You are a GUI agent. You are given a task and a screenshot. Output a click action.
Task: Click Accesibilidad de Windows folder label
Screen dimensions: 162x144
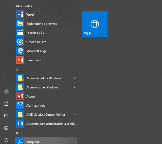click(x=44, y=78)
